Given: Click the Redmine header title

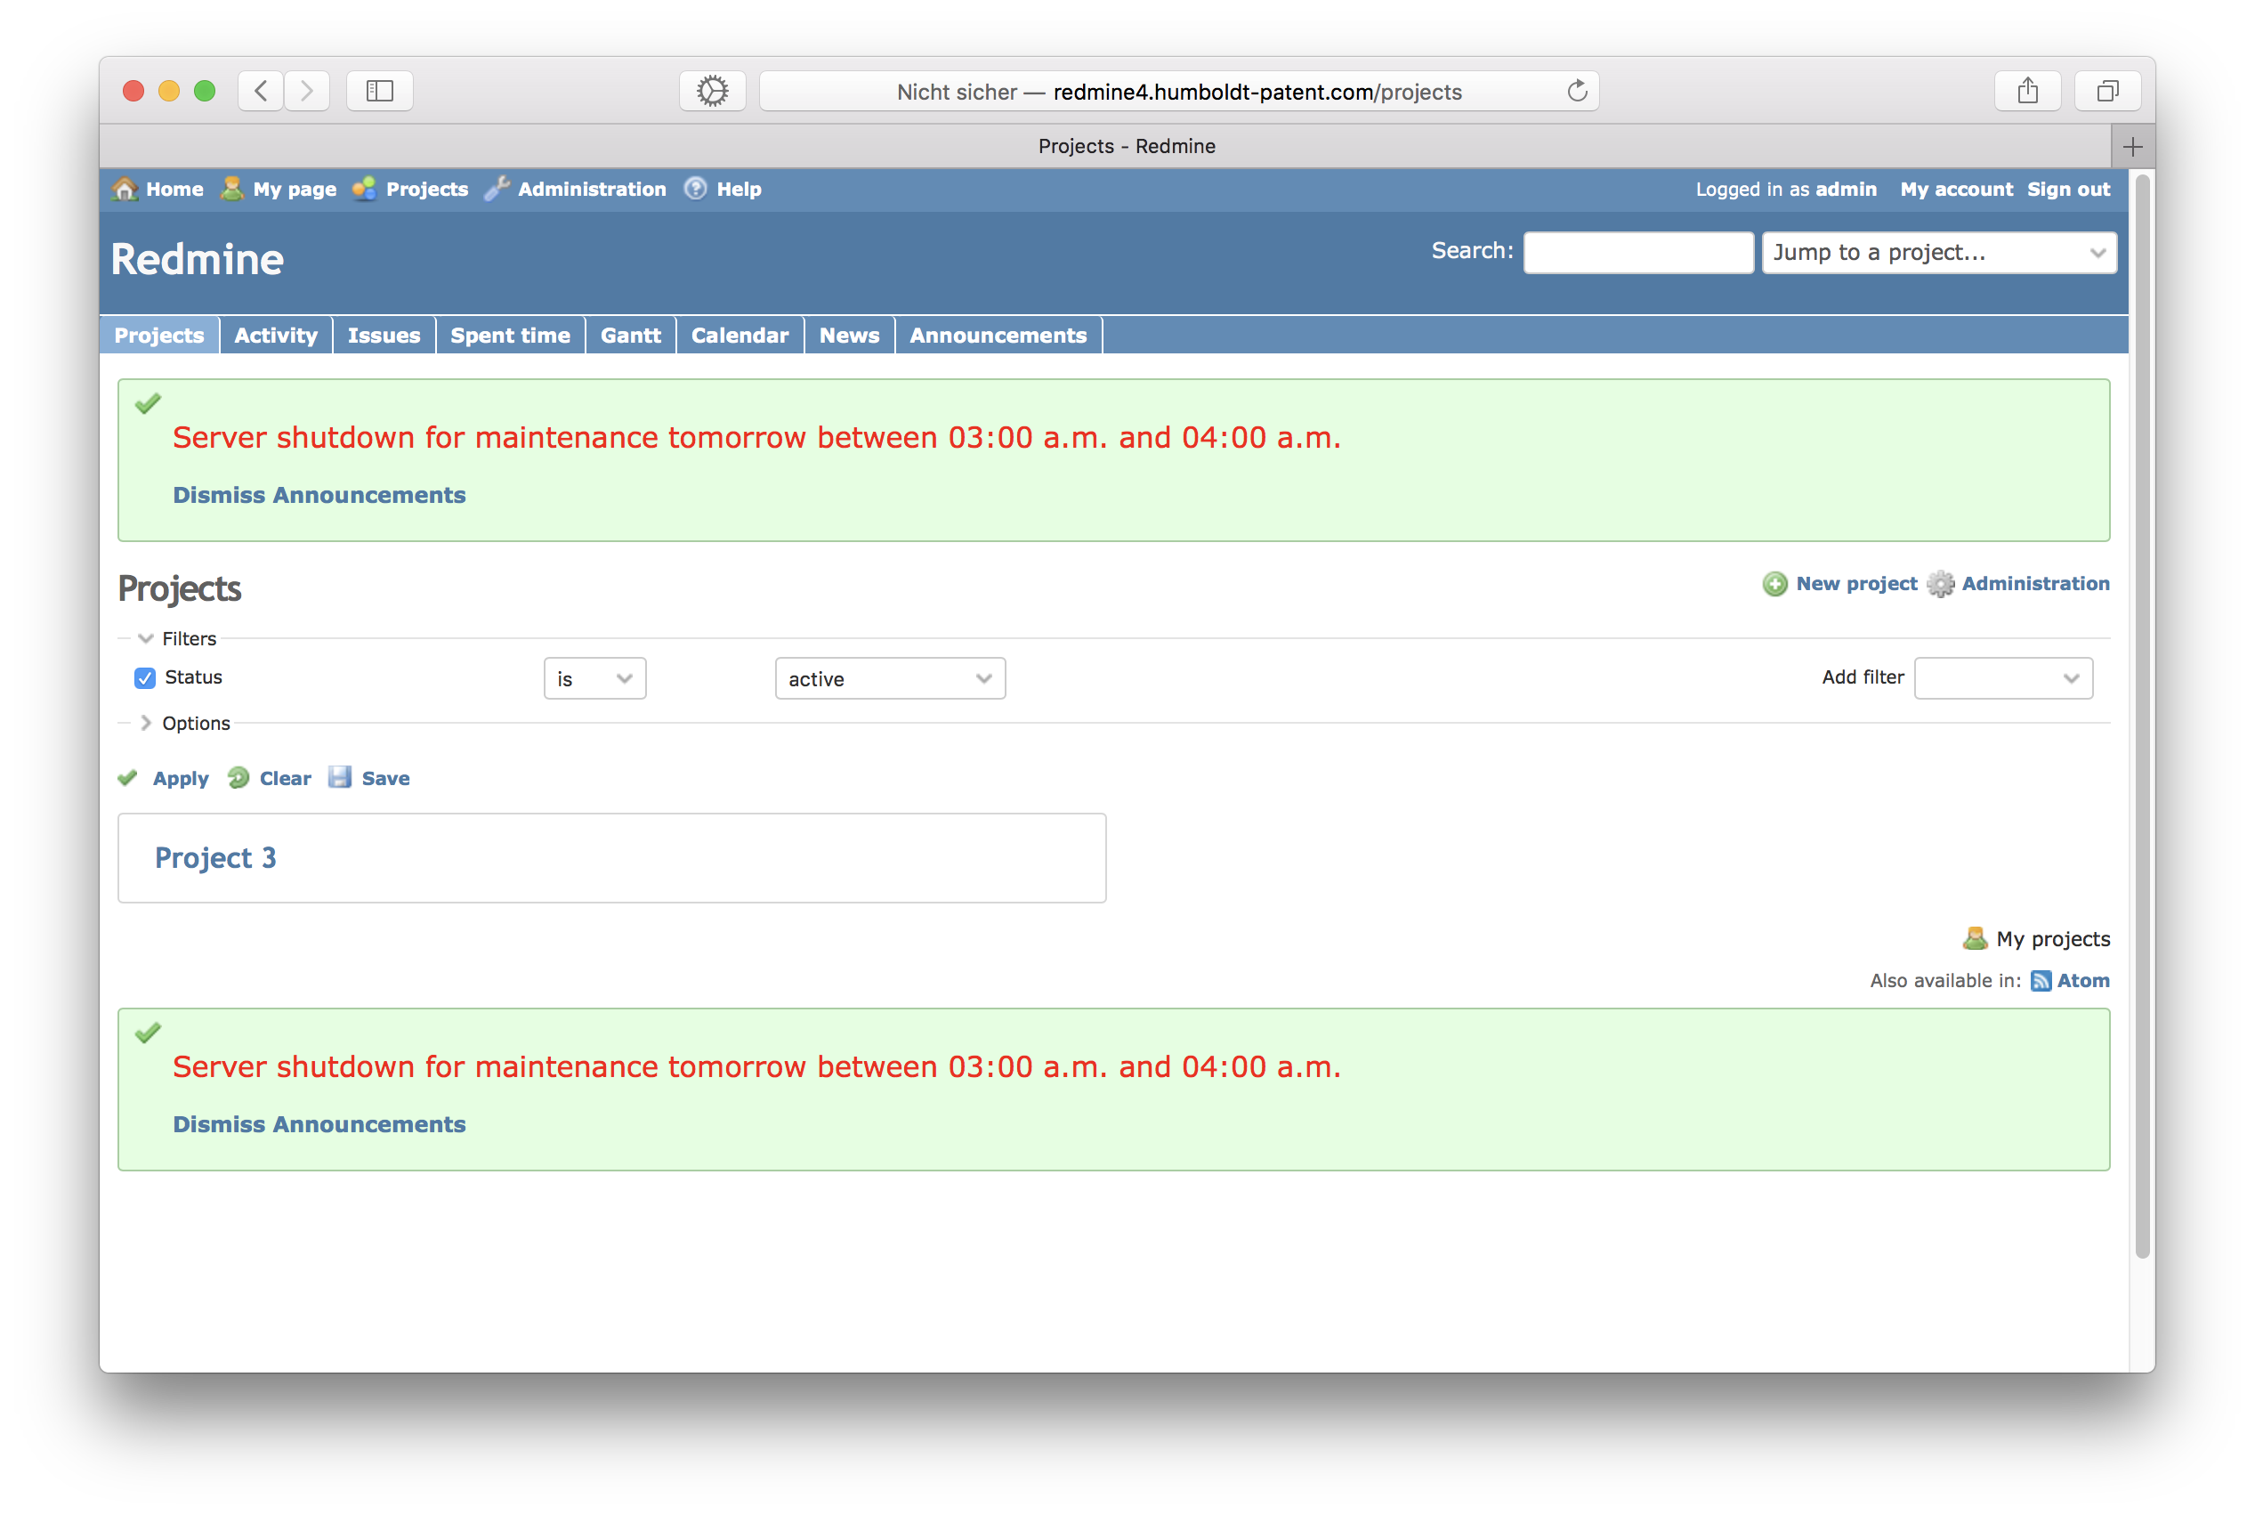Looking at the screenshot, I should (x=197, y=259).
